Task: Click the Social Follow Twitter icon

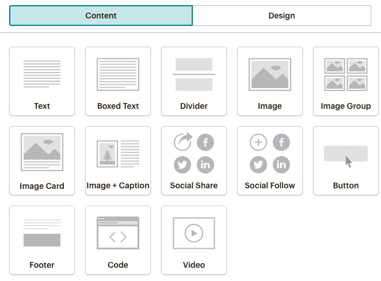Action: tap(258, 165)
